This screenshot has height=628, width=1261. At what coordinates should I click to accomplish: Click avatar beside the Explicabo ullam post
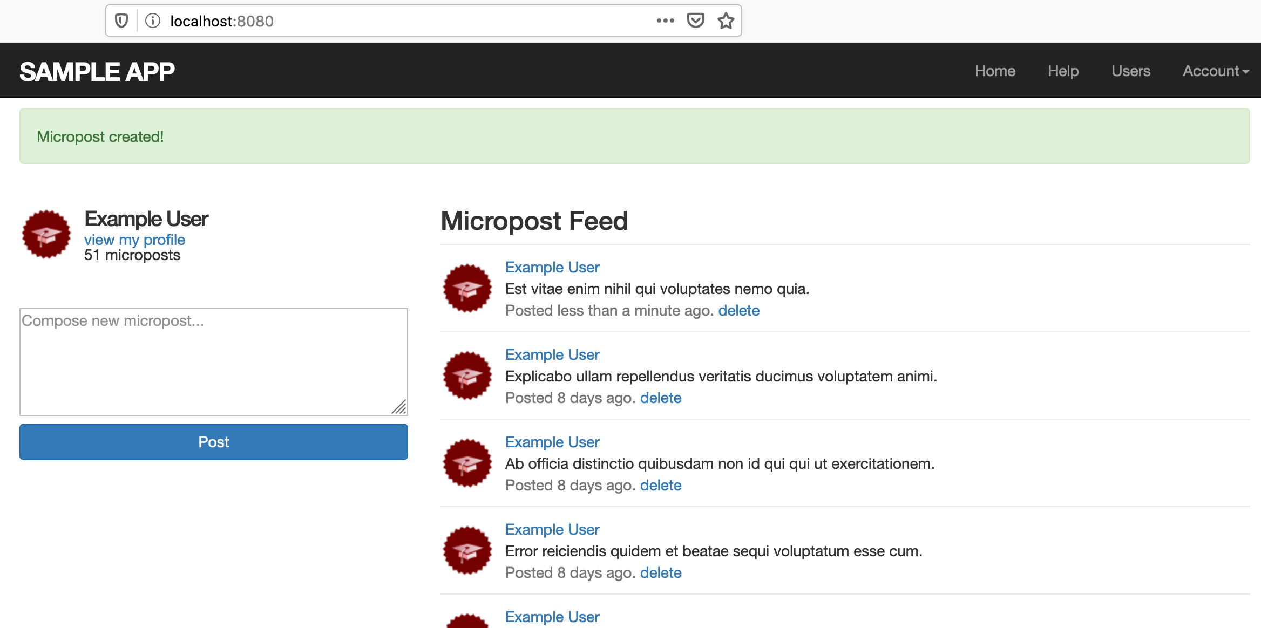pos(467,376)
